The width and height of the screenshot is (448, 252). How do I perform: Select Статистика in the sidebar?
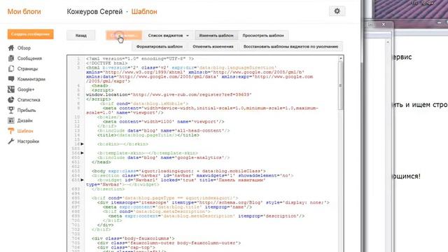click(x=29, y=99)
